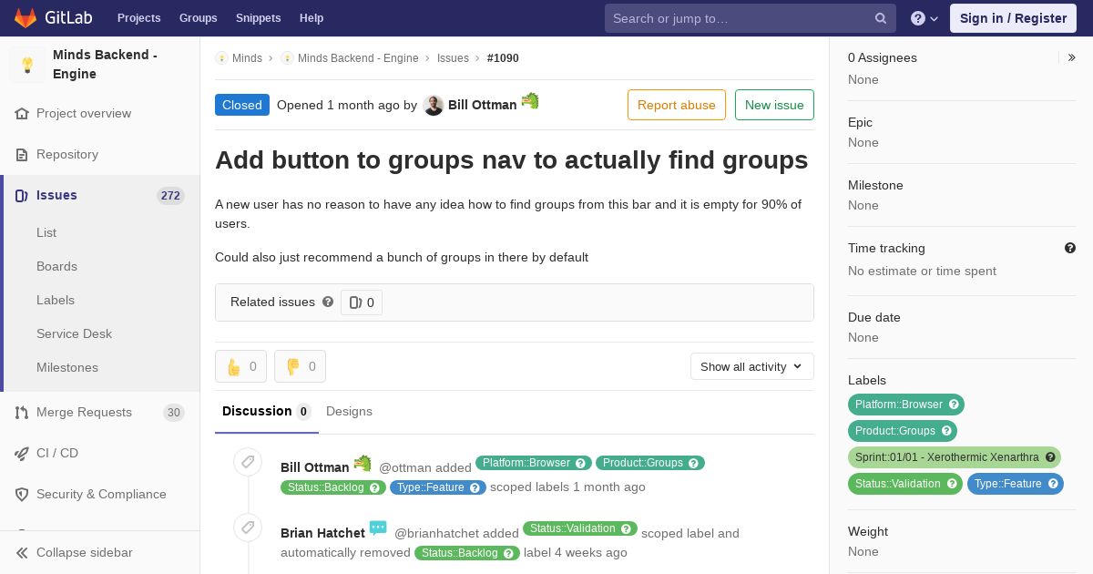Screen dimensions: 1093x574
Task: Click the Time tracking help icon
Action: (x=1070, y=248)
